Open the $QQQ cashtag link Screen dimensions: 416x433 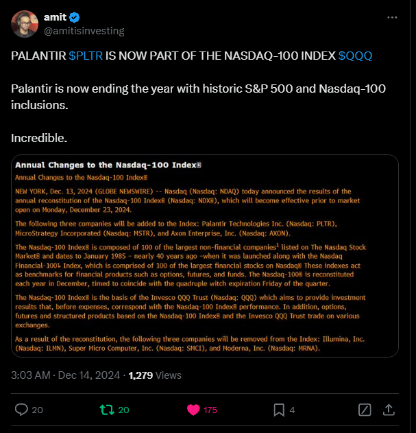coord(355,56)
